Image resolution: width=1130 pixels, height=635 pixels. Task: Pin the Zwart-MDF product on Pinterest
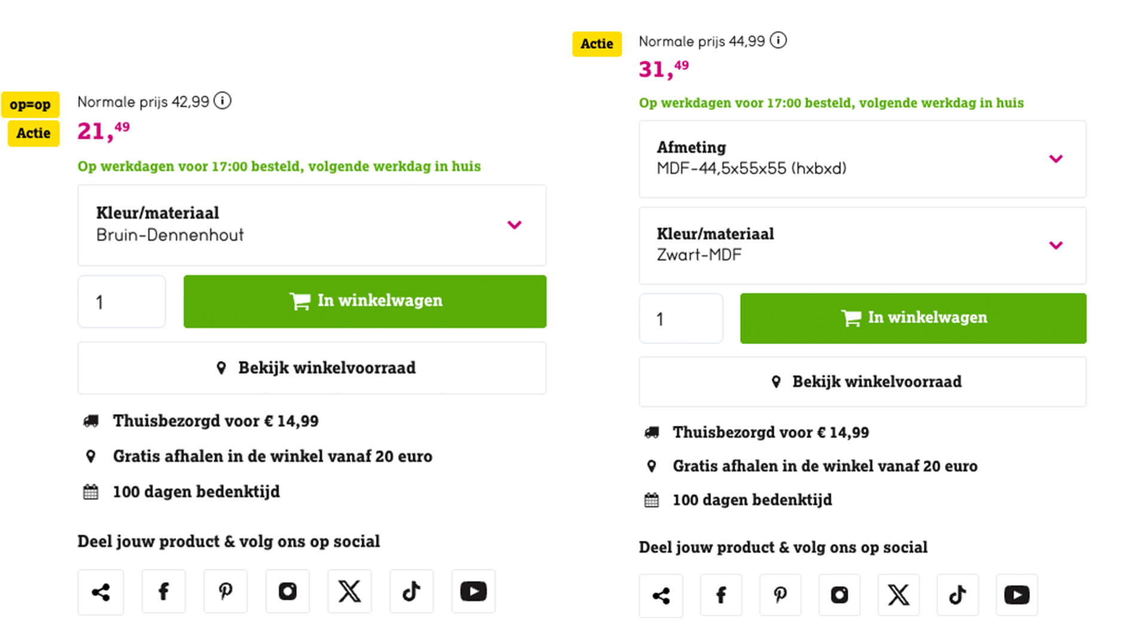[780, 595]
